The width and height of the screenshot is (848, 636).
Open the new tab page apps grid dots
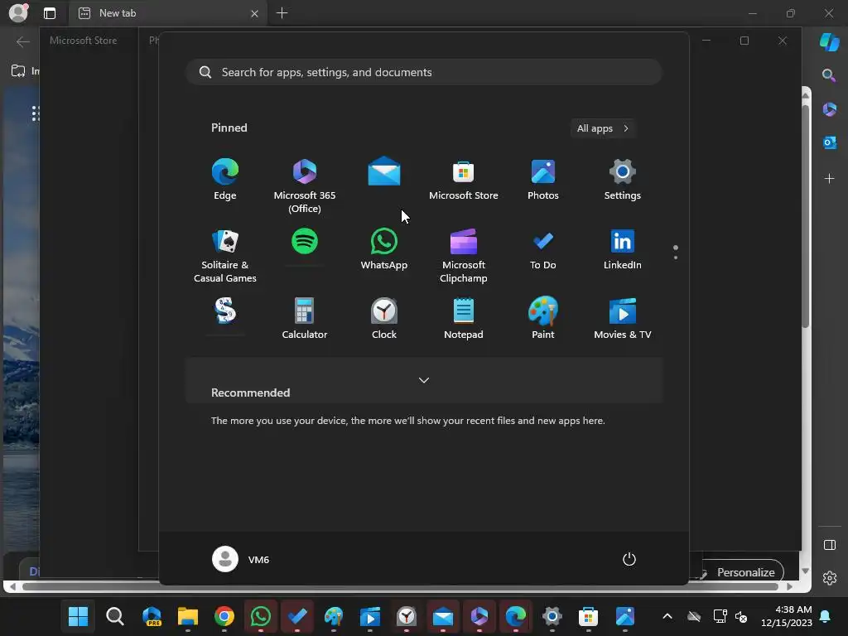pos(35,113)
